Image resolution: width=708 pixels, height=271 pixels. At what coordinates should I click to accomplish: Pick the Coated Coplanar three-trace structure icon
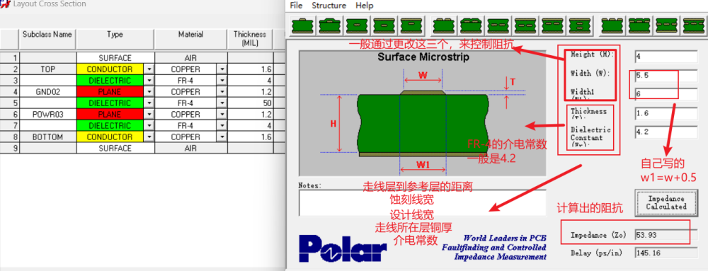pos(639,26)
